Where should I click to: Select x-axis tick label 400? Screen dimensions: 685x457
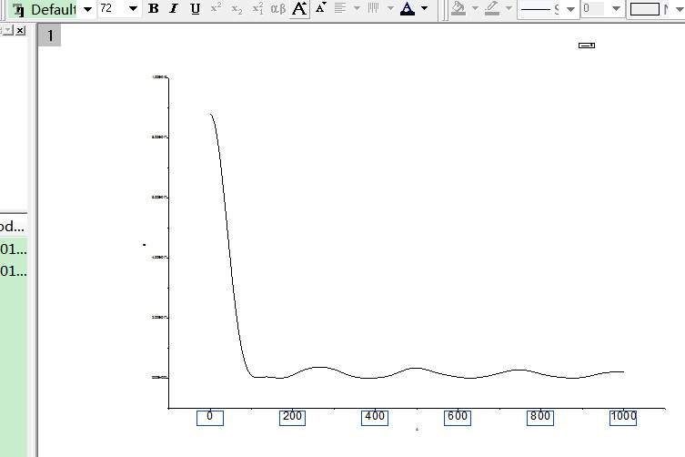coord(375,418)
